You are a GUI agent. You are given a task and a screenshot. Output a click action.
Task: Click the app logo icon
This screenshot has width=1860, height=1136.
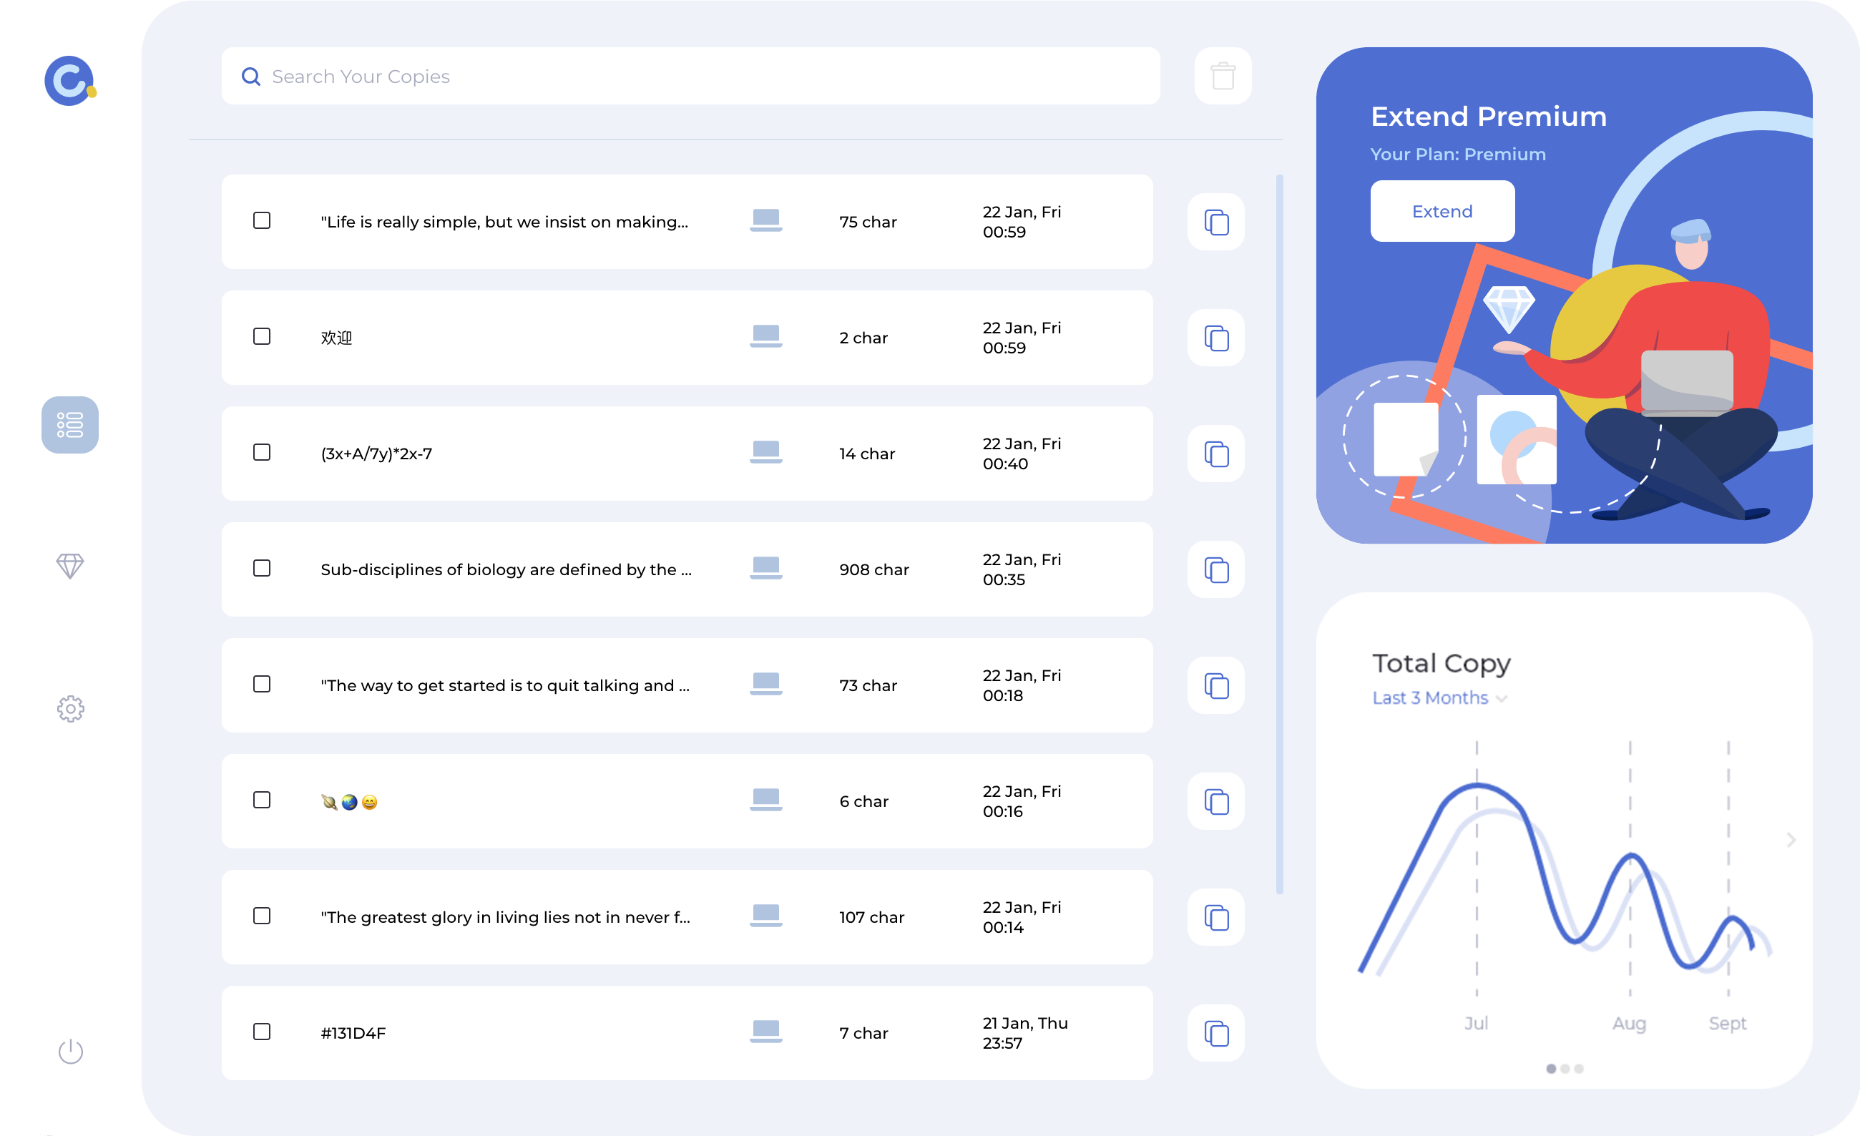pyautogui.click(x=69, y=81)
